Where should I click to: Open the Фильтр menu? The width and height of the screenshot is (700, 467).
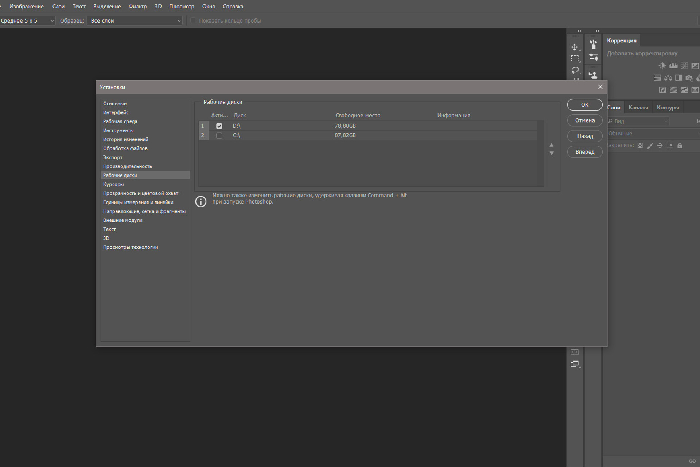[x=137, y=7]
